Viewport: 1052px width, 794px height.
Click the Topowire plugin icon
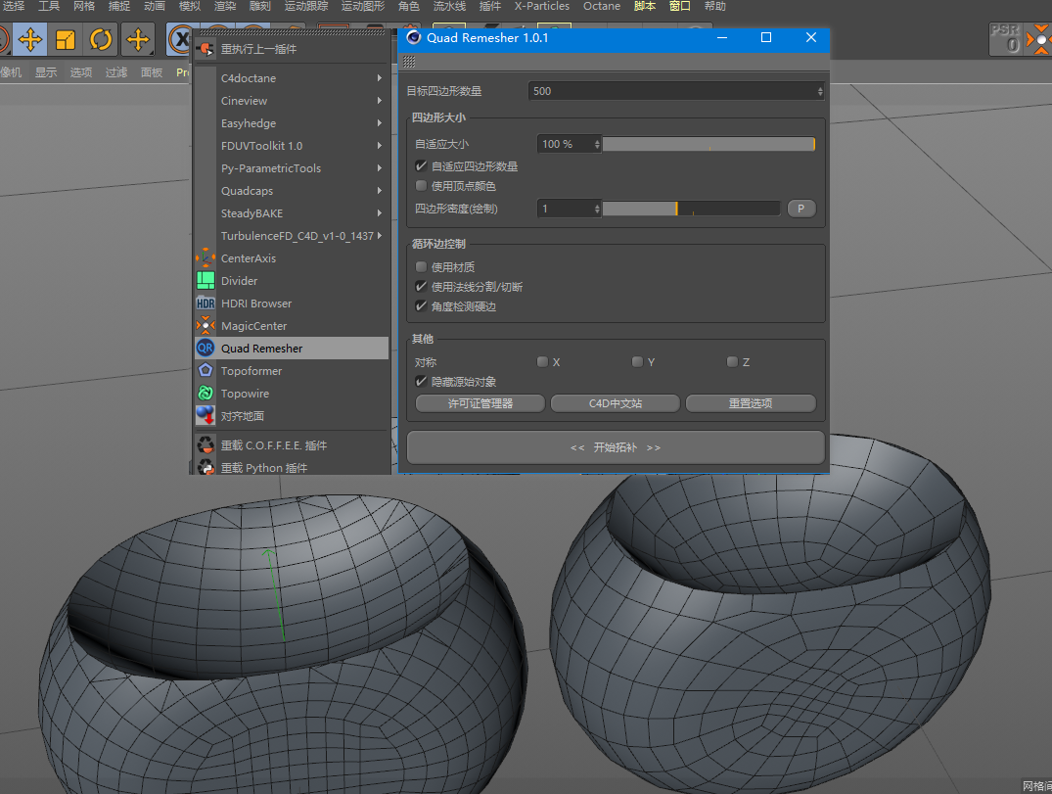tap(206, 394)
